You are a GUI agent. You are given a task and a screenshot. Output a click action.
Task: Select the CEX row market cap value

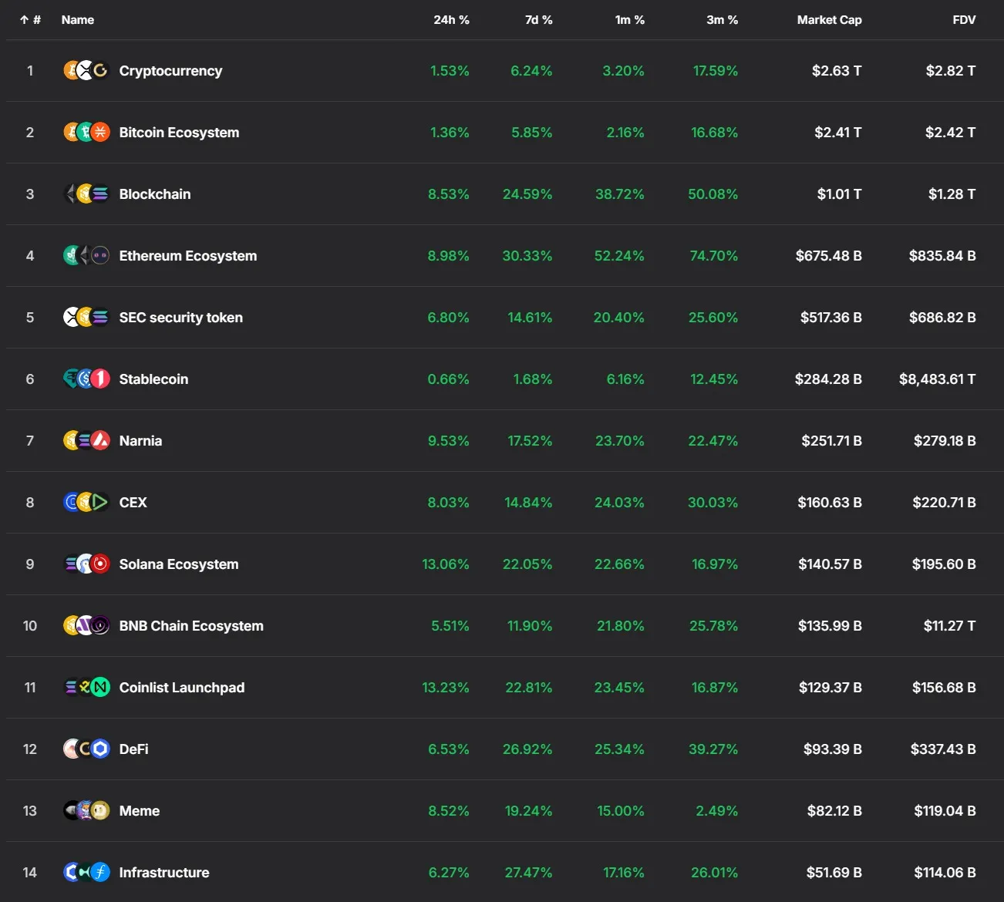click(829, 503)
